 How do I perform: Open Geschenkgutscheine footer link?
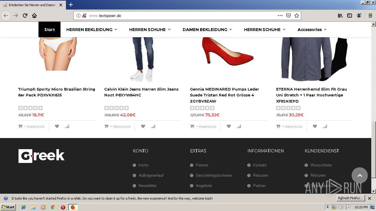coord(214,176)
